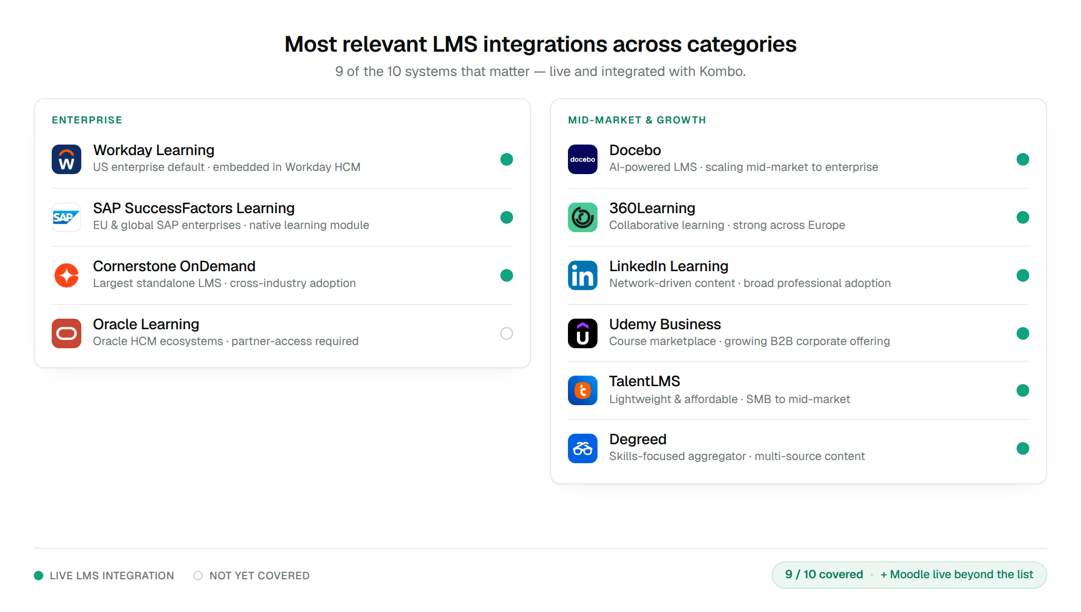The image size is (1081, 612).
Task: Click the 'Workday Learning' title
Action: (154, 150)
